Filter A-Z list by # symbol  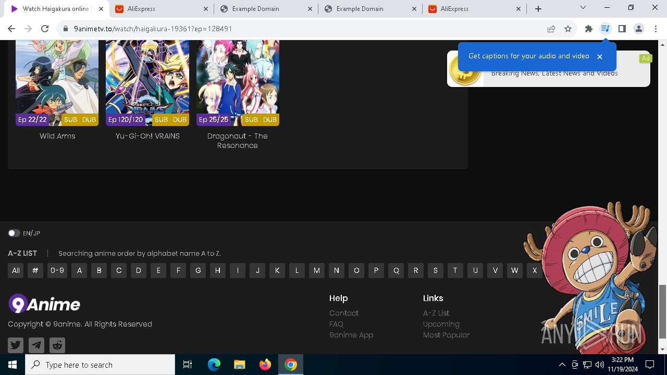click(x=35, y=270)
